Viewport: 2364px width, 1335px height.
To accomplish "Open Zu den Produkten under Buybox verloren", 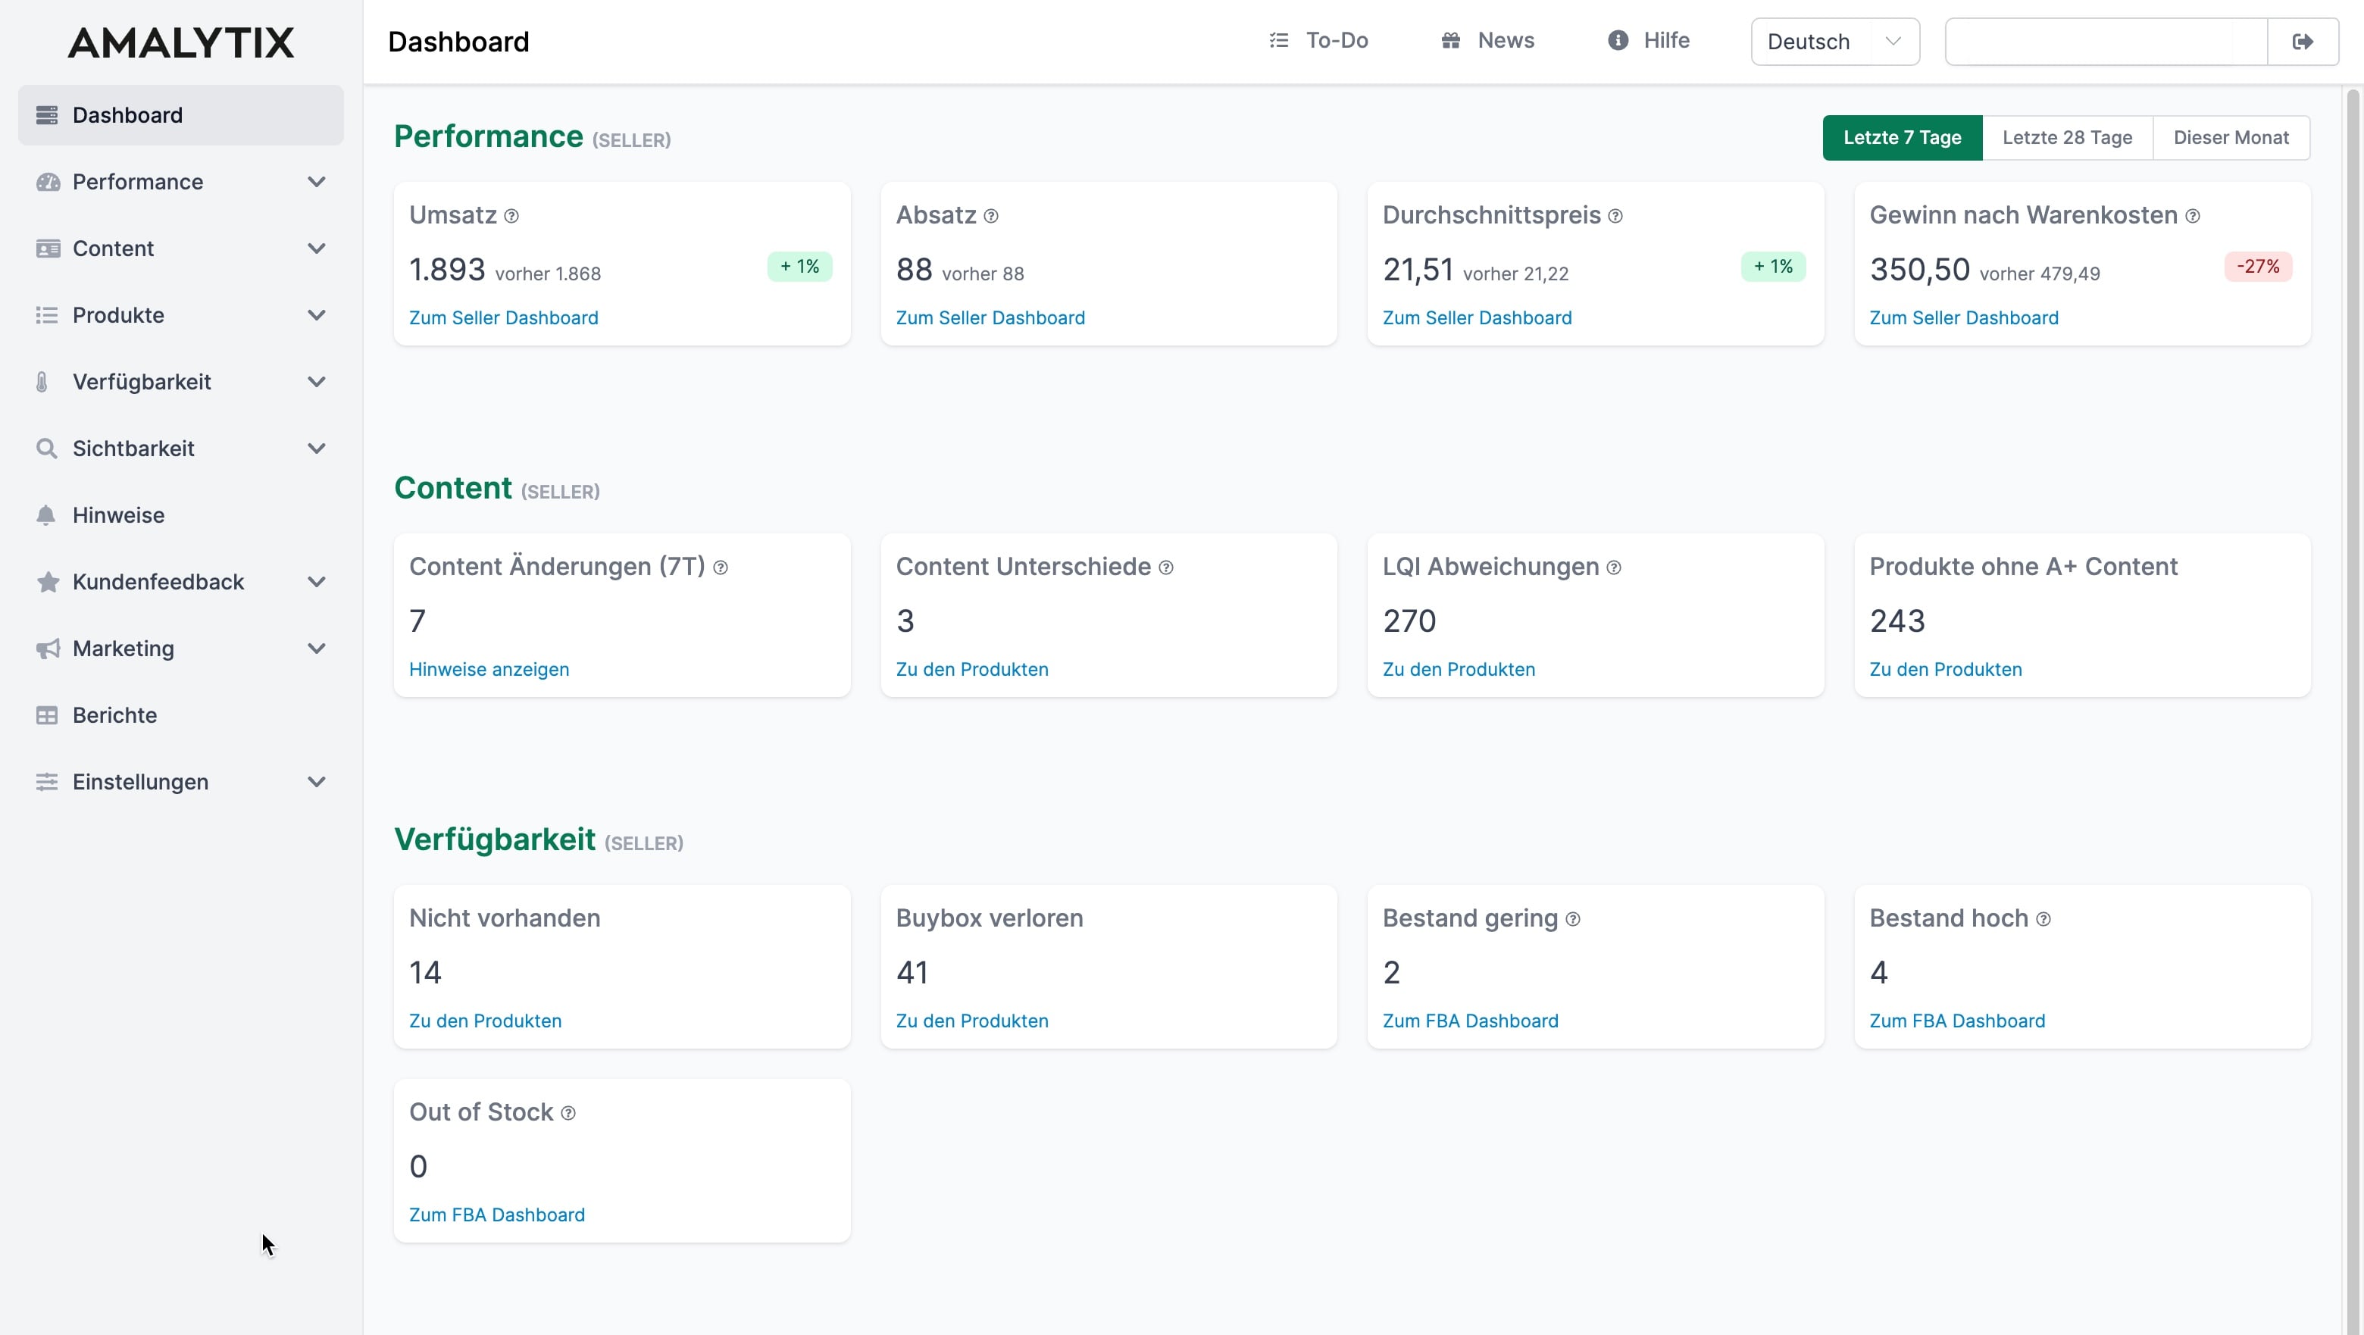I will point(972,1021).
